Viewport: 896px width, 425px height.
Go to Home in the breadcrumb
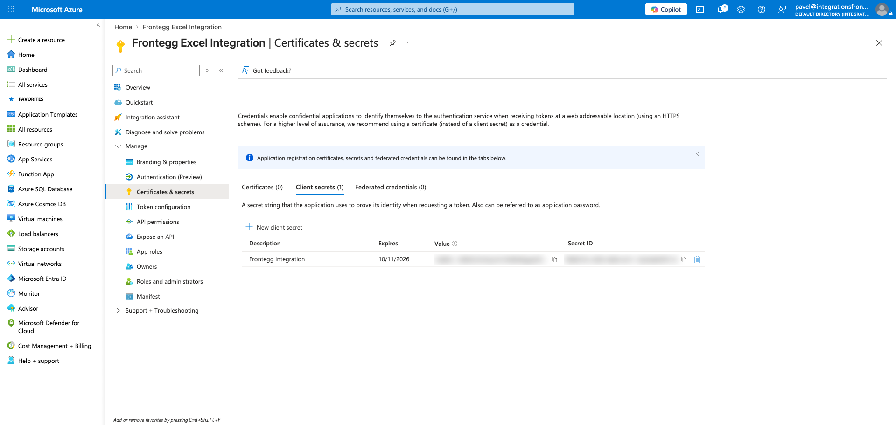[x=123, y=27]
